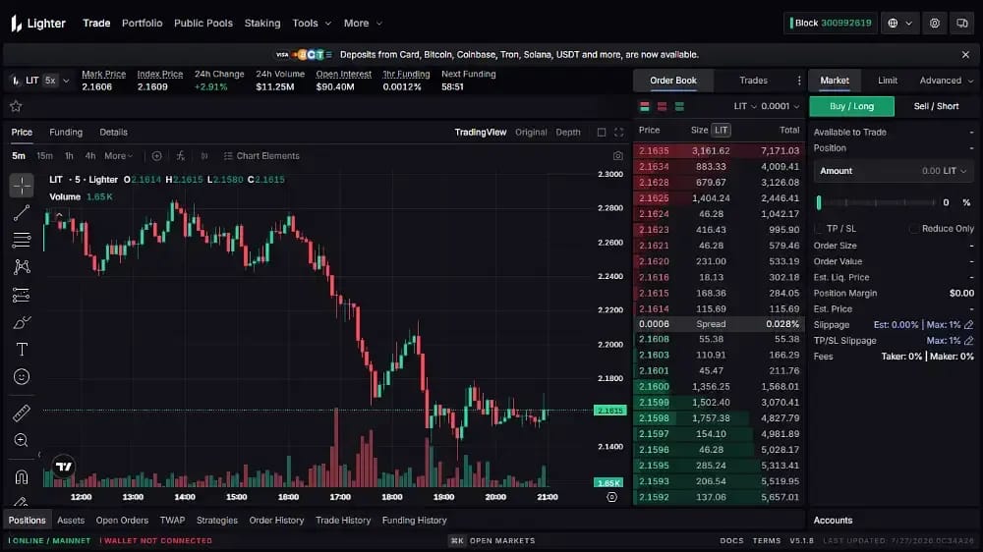Expand the More navigation menu
983x552 pixels.
[363, 24]
